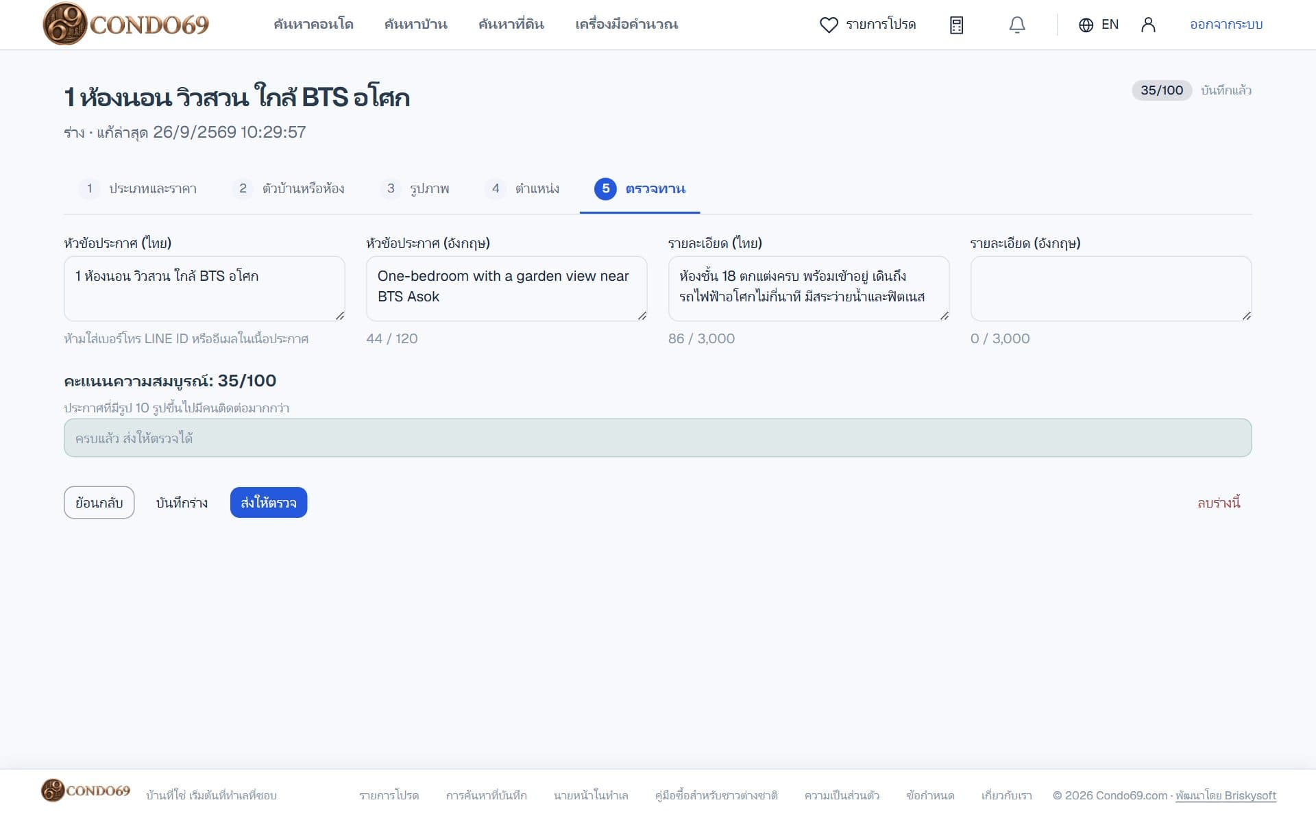Click ลบร่างนี้ delete draft link
This screenshot has height=822, width=1316.
point(1219,503)
